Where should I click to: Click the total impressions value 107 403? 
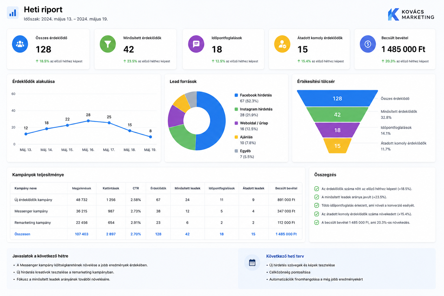coord(82,234)
